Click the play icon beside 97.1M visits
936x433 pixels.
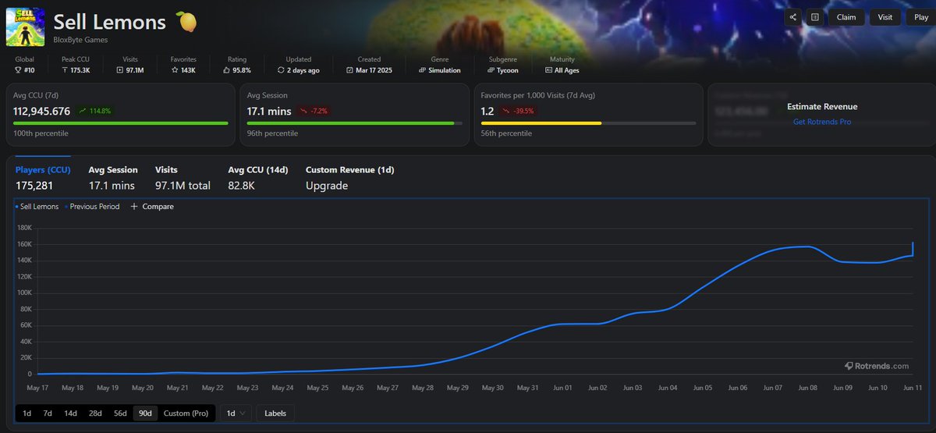tap(119, 70)
